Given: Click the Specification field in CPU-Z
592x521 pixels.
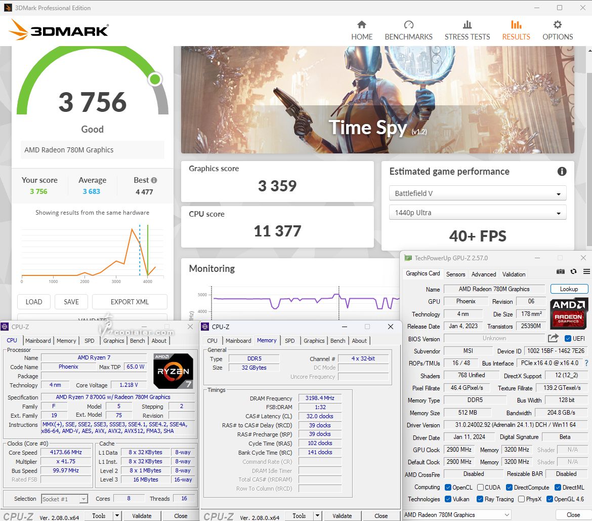Looking at the screenshot, I should pos(117,397).
